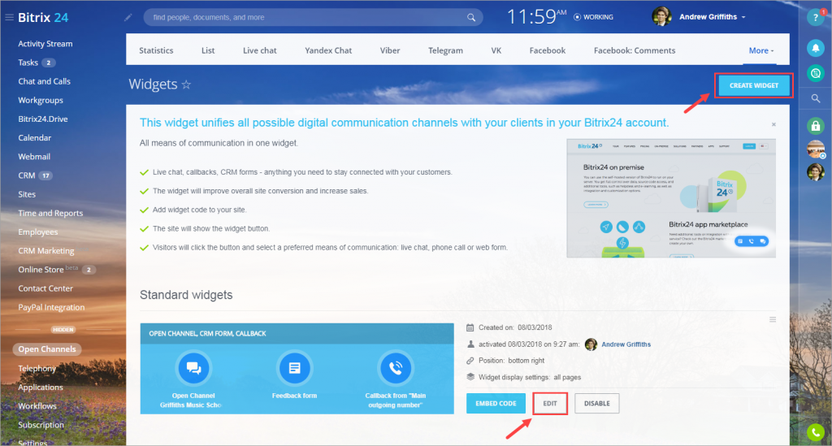
Task: Open the bottom contact avatar in right panel
Action: click(x=816, y=172)
